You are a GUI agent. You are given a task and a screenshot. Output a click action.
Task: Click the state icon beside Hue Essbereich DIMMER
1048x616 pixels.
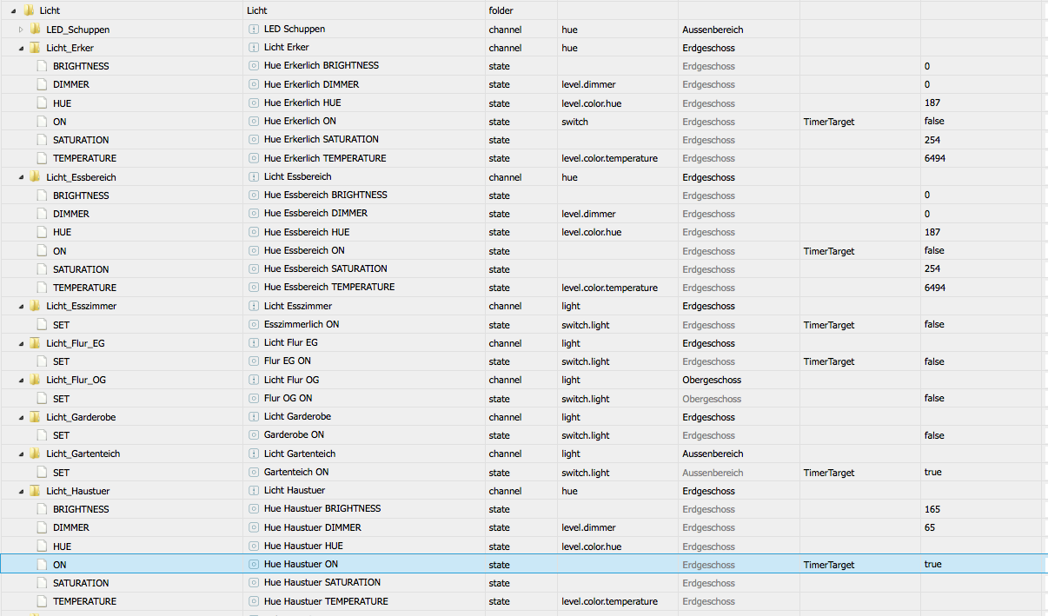[255, 214]
